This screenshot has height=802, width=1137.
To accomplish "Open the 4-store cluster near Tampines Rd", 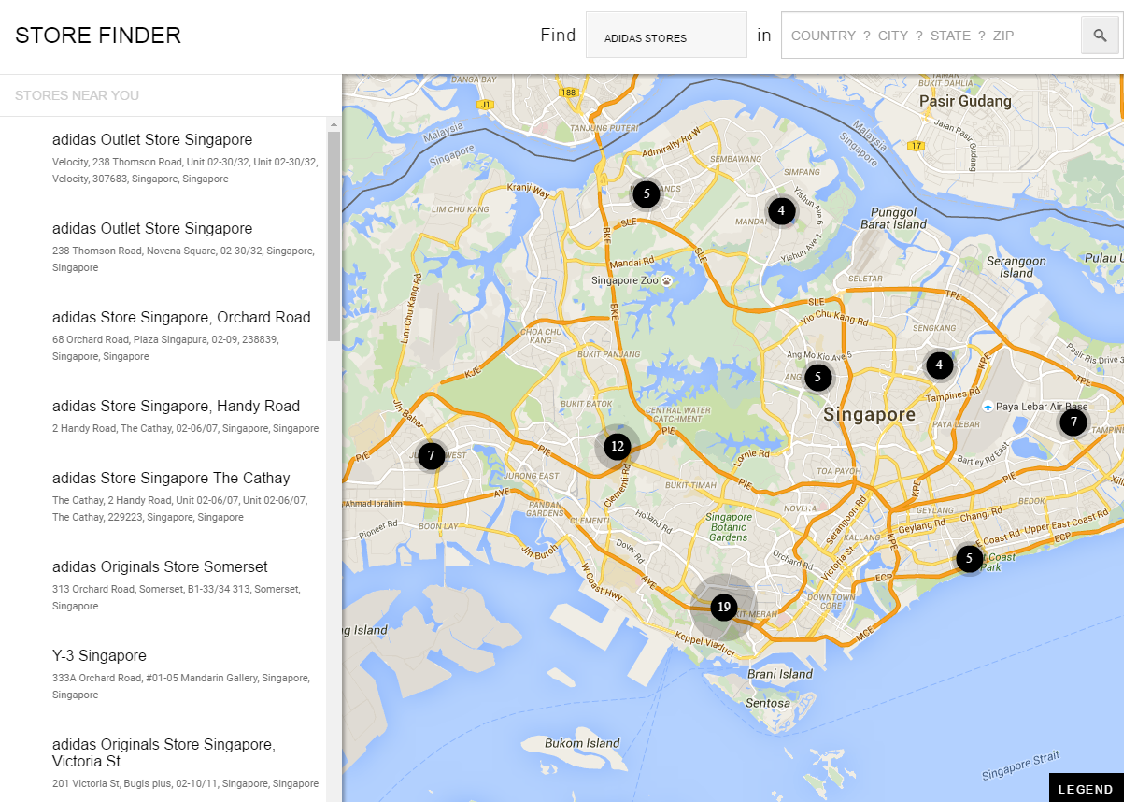I will (939, 365).
